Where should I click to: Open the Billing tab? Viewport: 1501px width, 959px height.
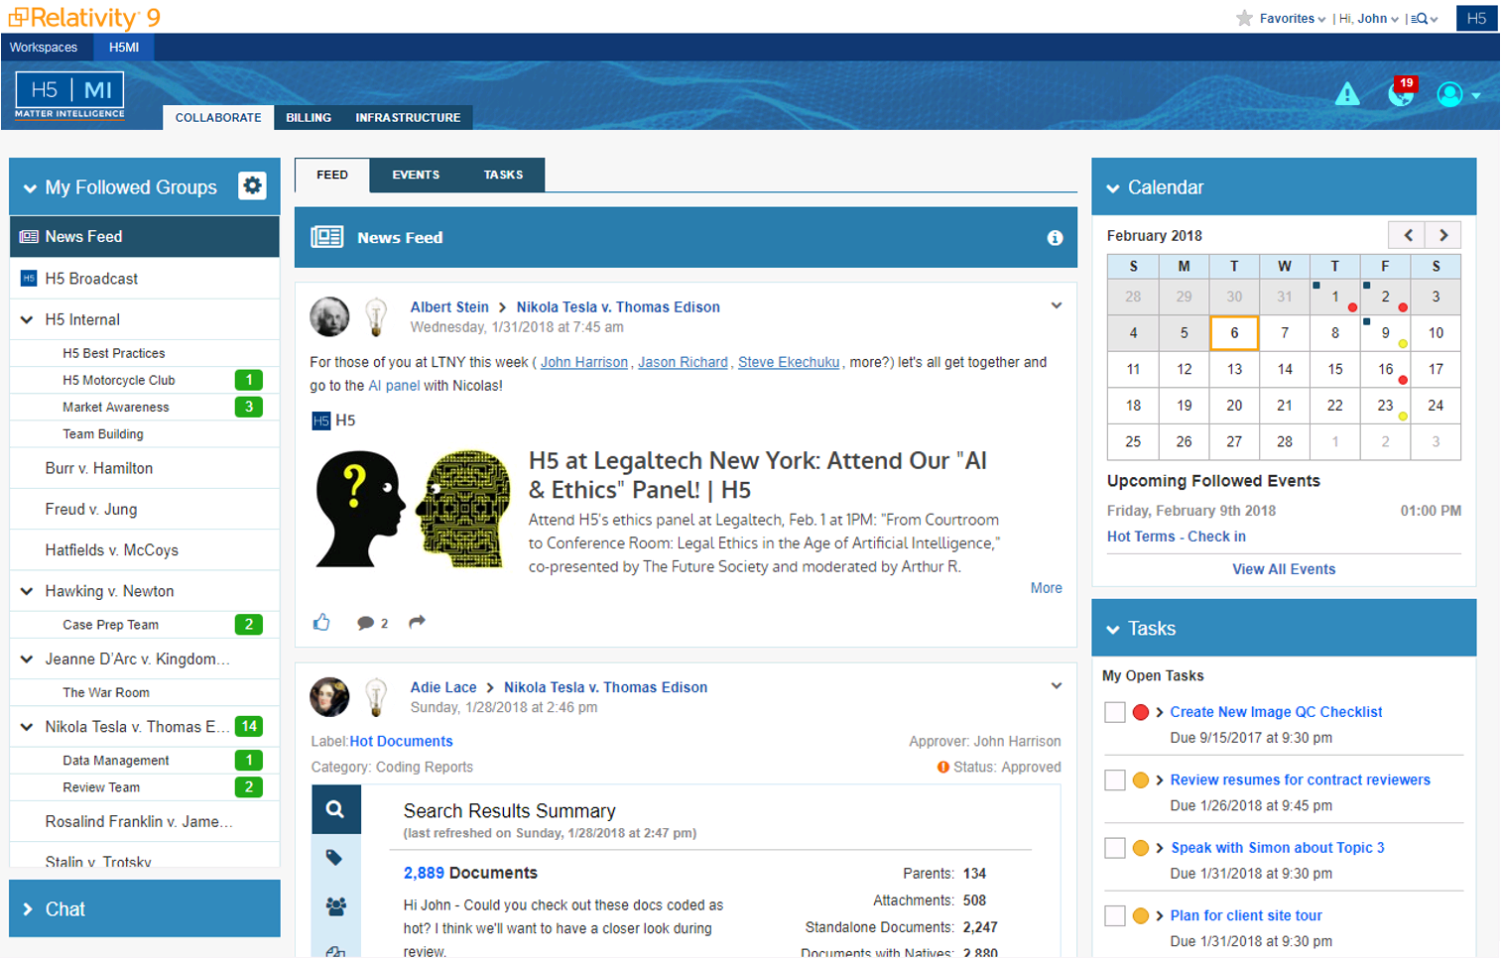click(x=309, y=117)
